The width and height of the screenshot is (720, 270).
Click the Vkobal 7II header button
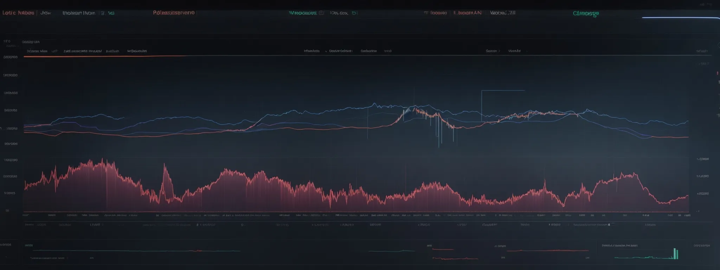pyautogui.click(x=503, y=13)
